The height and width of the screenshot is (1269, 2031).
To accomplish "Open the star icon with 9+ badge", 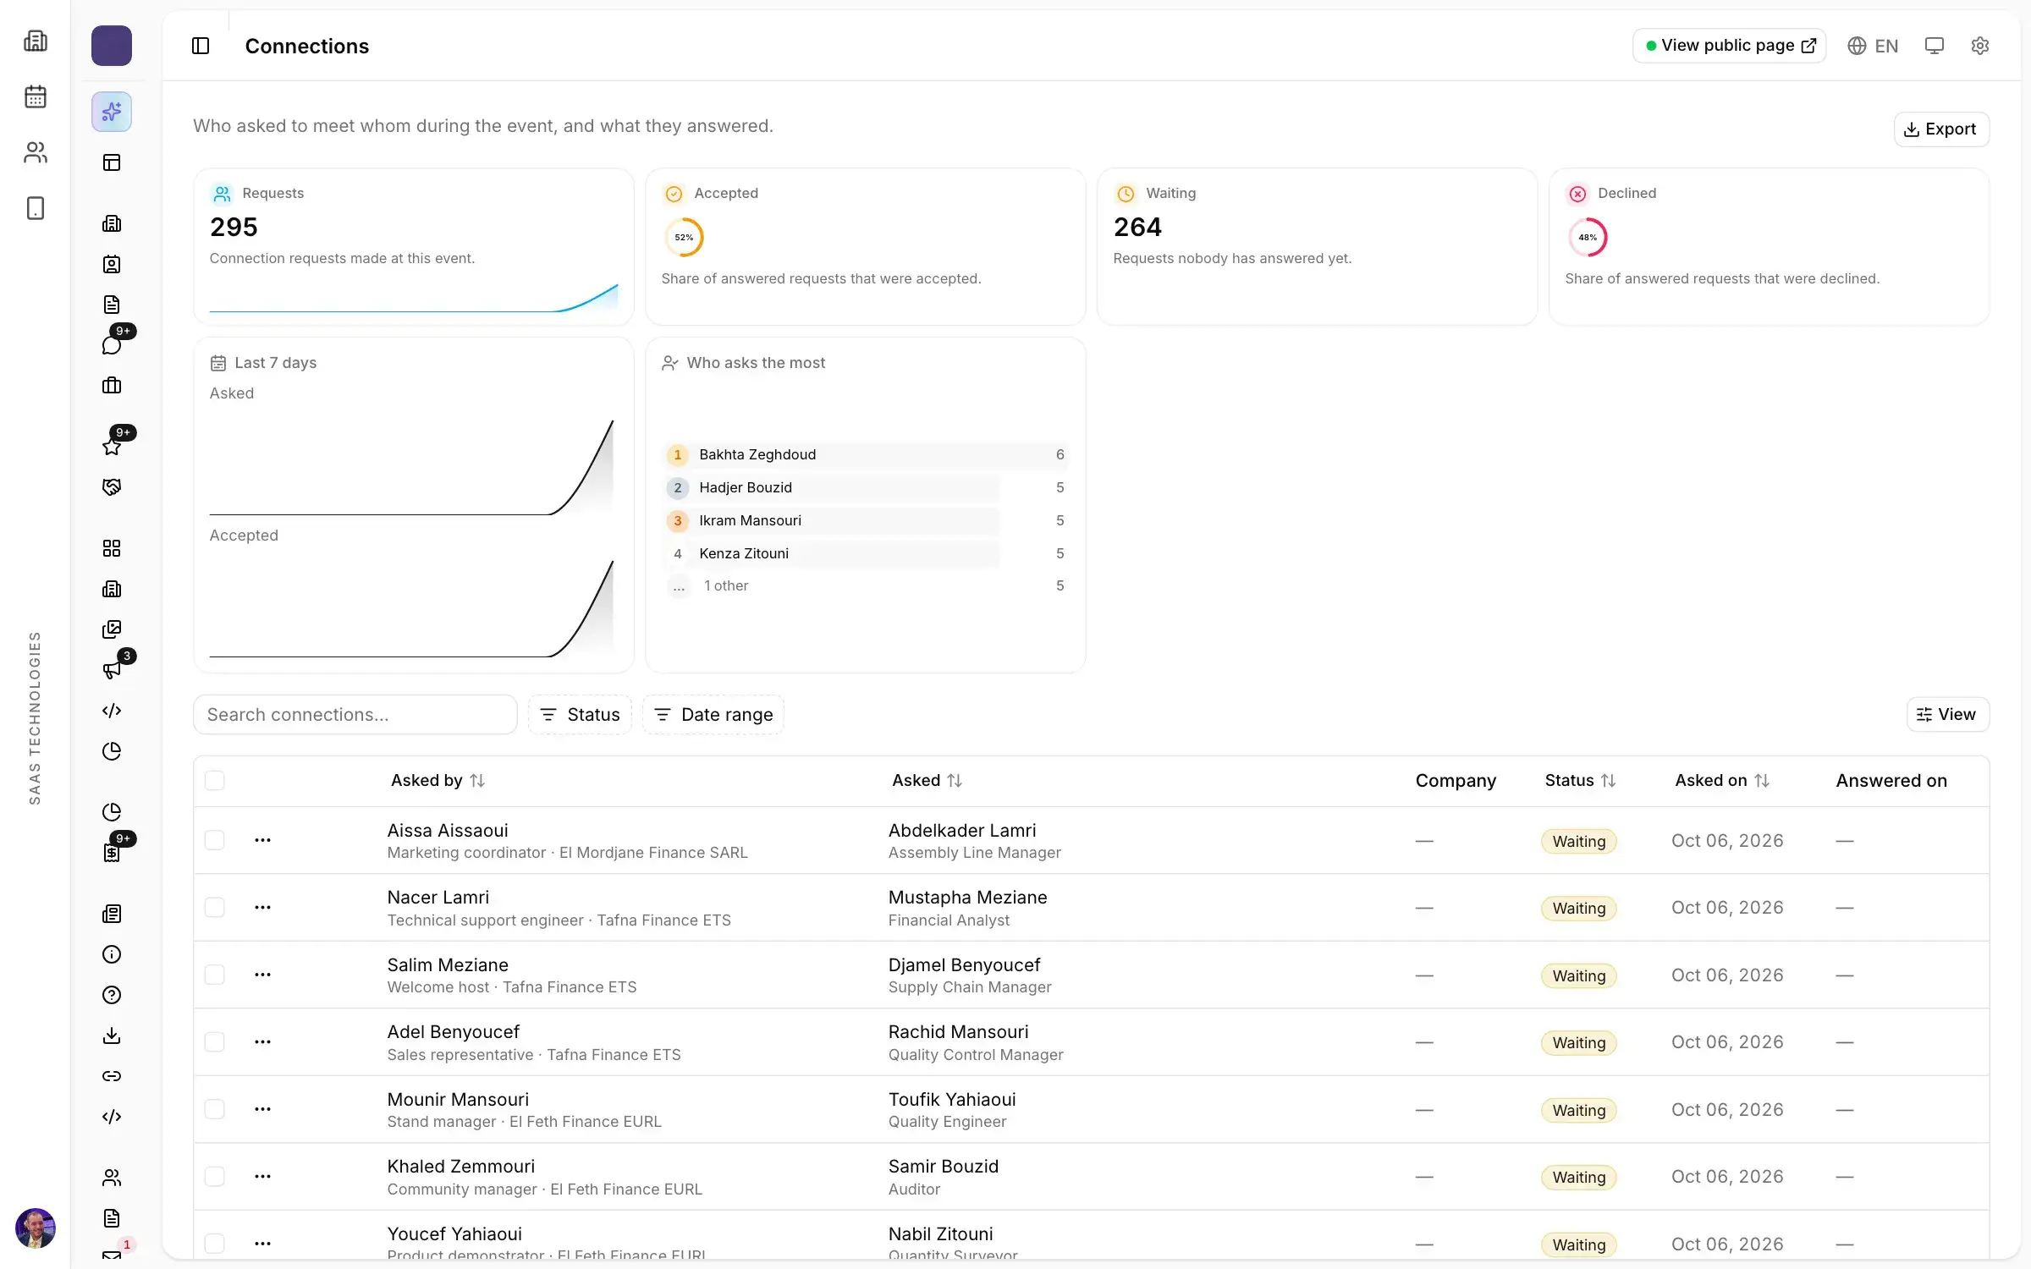I will (x=112, y=446).
